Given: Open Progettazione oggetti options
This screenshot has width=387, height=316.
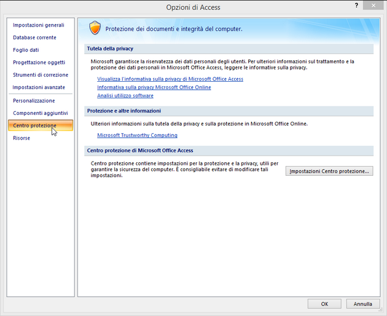Looking at the screenshot, I should pos(39,62).
